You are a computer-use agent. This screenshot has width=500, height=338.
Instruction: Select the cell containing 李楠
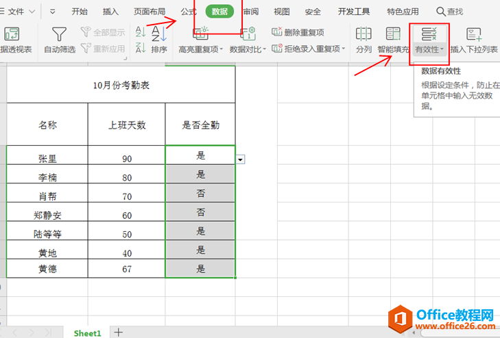(x=47, y=174)
